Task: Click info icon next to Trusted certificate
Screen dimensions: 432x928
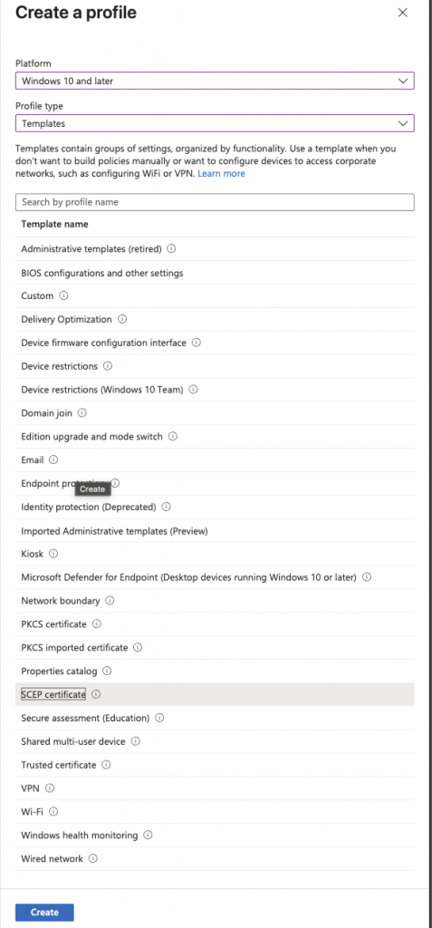Action: (x=106, y=765)
